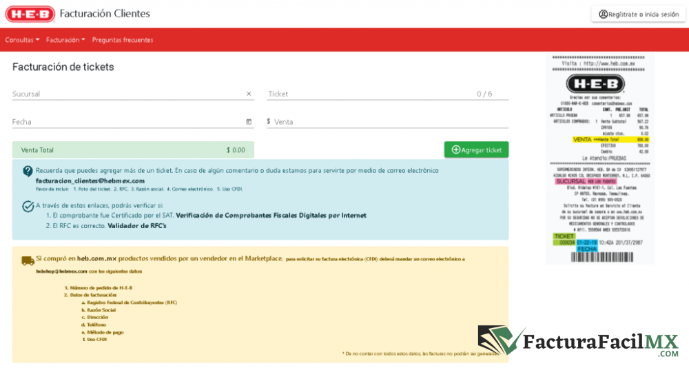Click the hebshop@hebmex.com email address
This screenshot has width=689, height=368.
[61, 272]
